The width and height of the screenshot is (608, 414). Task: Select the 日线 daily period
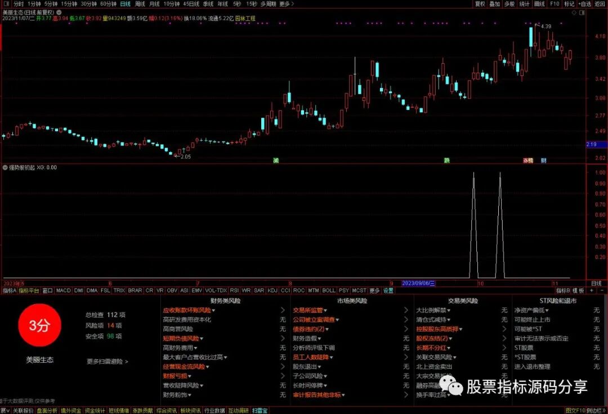125,4
